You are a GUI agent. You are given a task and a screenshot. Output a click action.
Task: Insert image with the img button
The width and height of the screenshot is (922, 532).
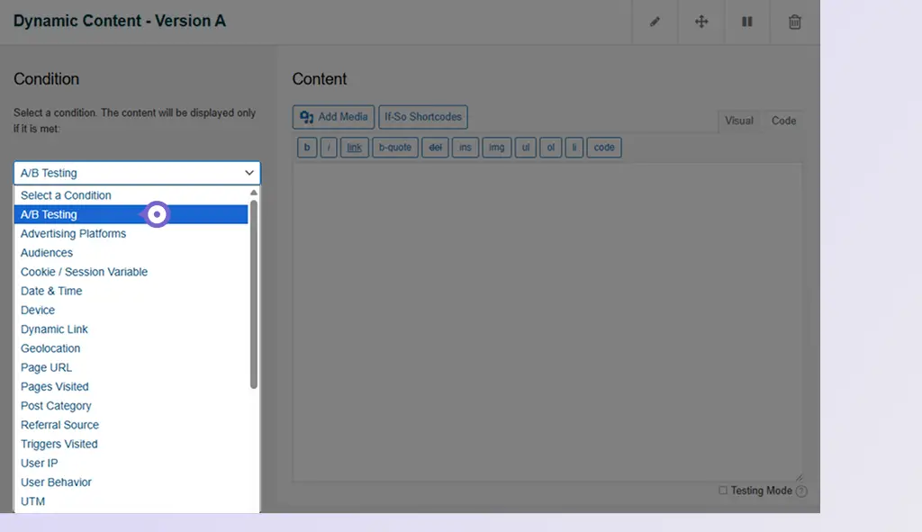coord(497,148)
